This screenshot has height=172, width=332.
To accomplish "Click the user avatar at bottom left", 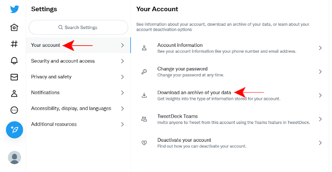I will (15, 157).
